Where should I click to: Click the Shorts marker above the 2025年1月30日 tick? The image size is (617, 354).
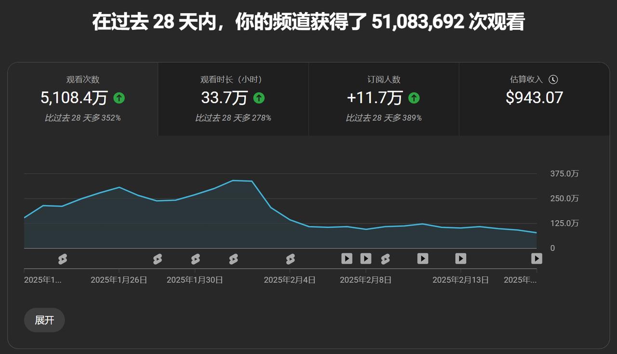(x=195, y=259)
